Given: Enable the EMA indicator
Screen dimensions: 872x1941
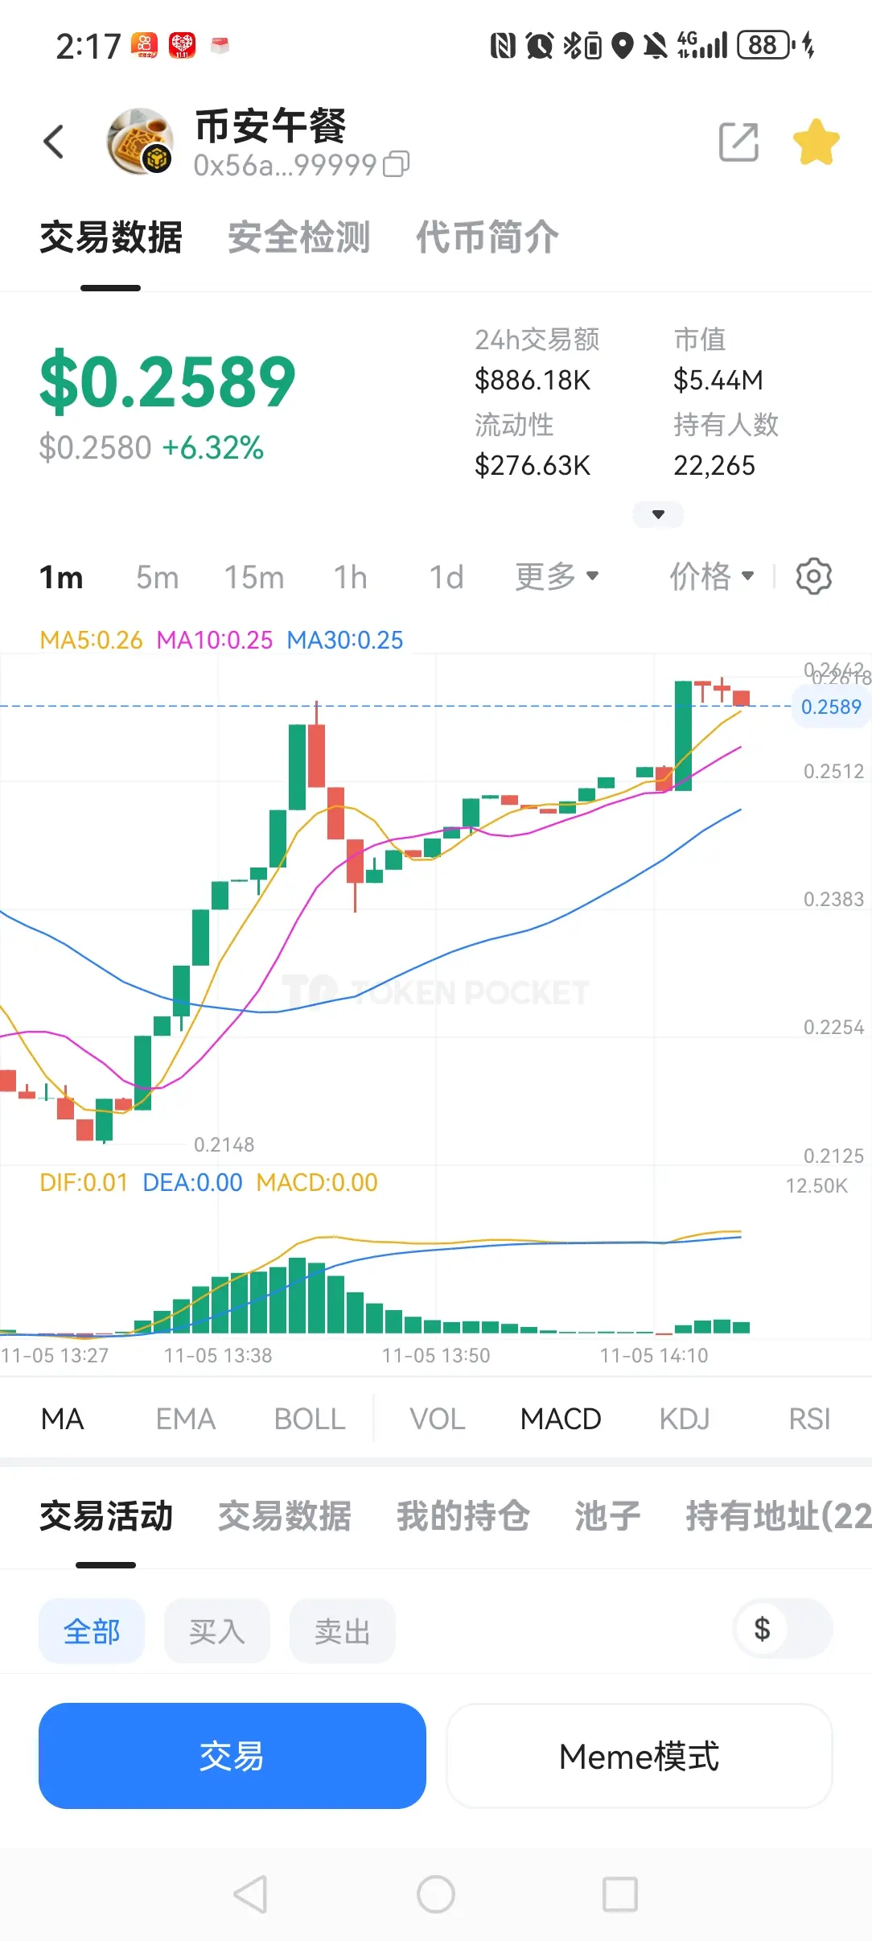Looking at the screenshot, I should click(x=186, y=1419).
